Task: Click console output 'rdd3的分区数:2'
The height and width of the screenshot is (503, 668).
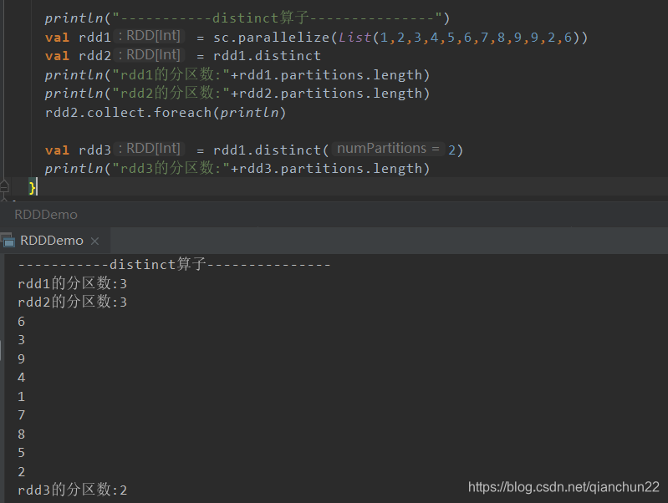Action: point(73,490)
